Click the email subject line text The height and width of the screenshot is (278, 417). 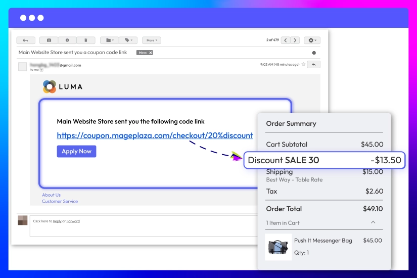tap(73, 53)
